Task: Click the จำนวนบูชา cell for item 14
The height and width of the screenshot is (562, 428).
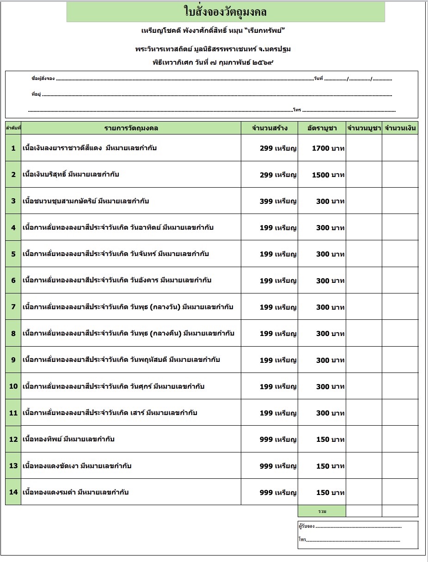Action: coord(364,492)
